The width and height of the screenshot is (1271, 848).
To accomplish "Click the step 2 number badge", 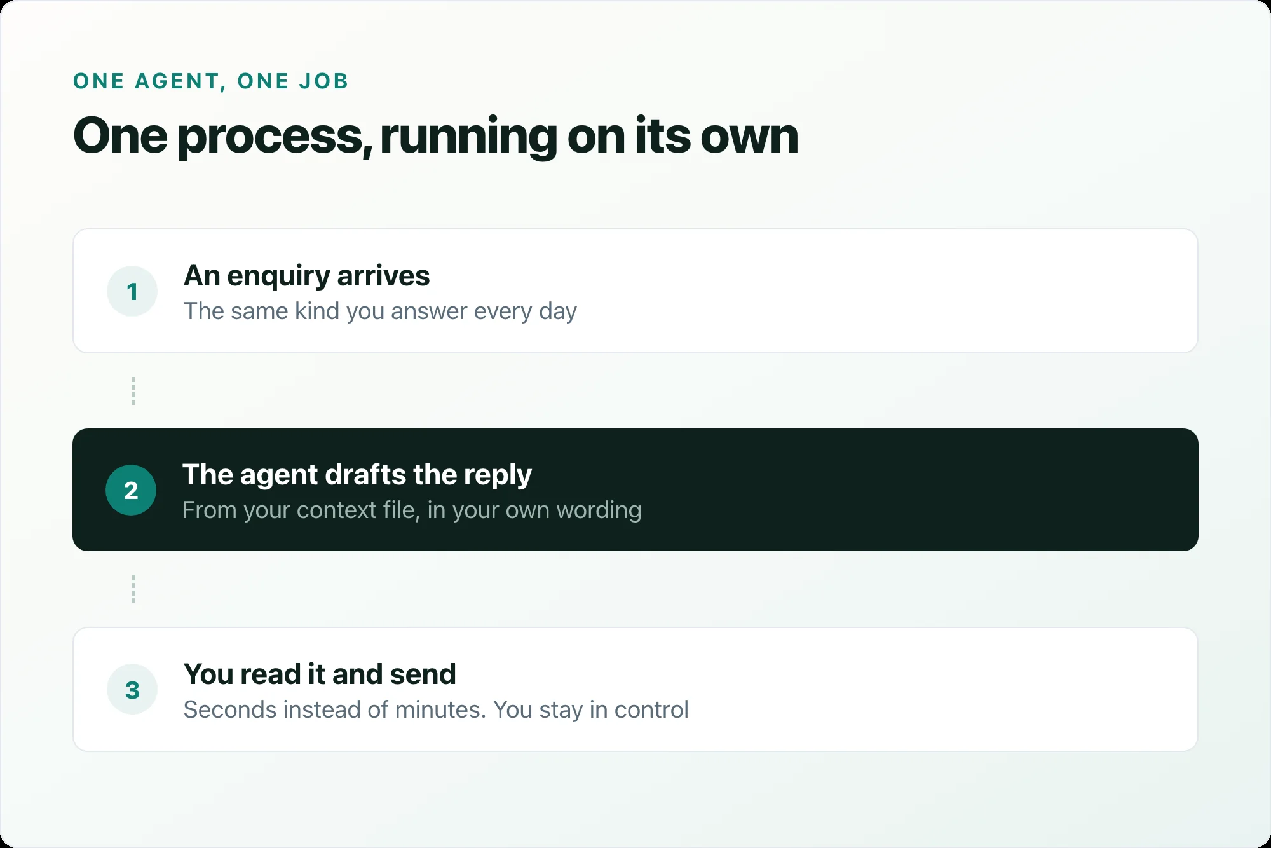I will (x=131, y=490).
